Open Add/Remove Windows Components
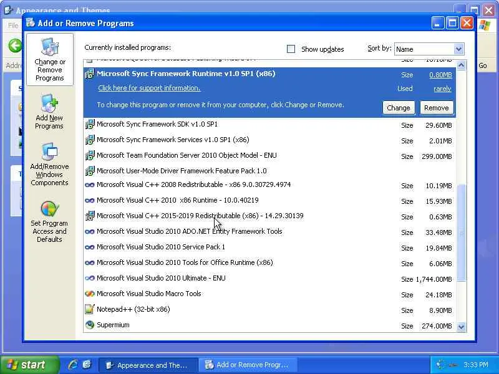Image resolution: width=499 pixels, height=374 pixels. pos(49,165)
